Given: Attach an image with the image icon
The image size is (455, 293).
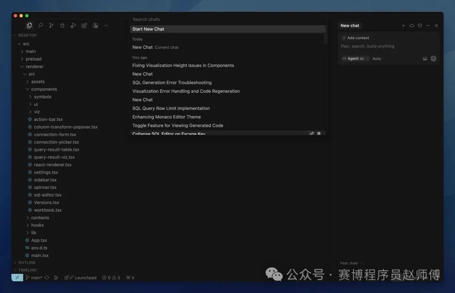Looking at the screenshot, I should point(425,59).
